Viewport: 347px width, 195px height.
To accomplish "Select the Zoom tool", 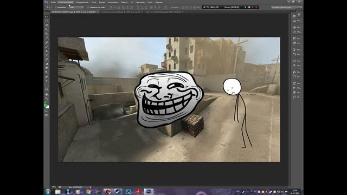I will coord(47,99).
